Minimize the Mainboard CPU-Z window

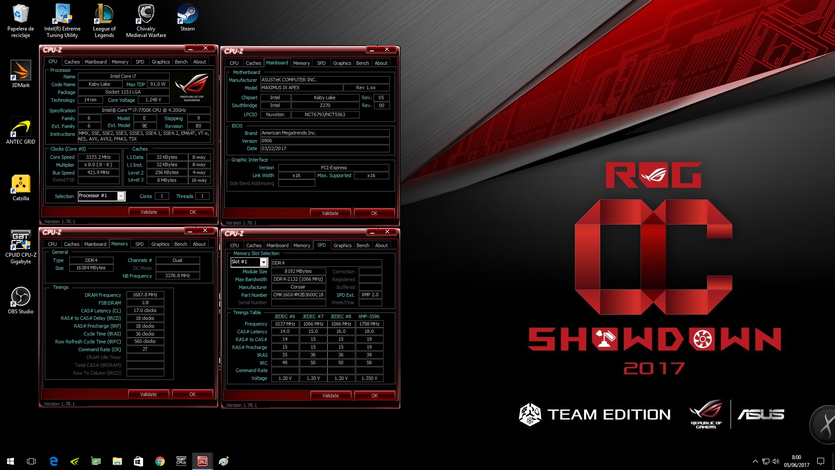point(371,49)
